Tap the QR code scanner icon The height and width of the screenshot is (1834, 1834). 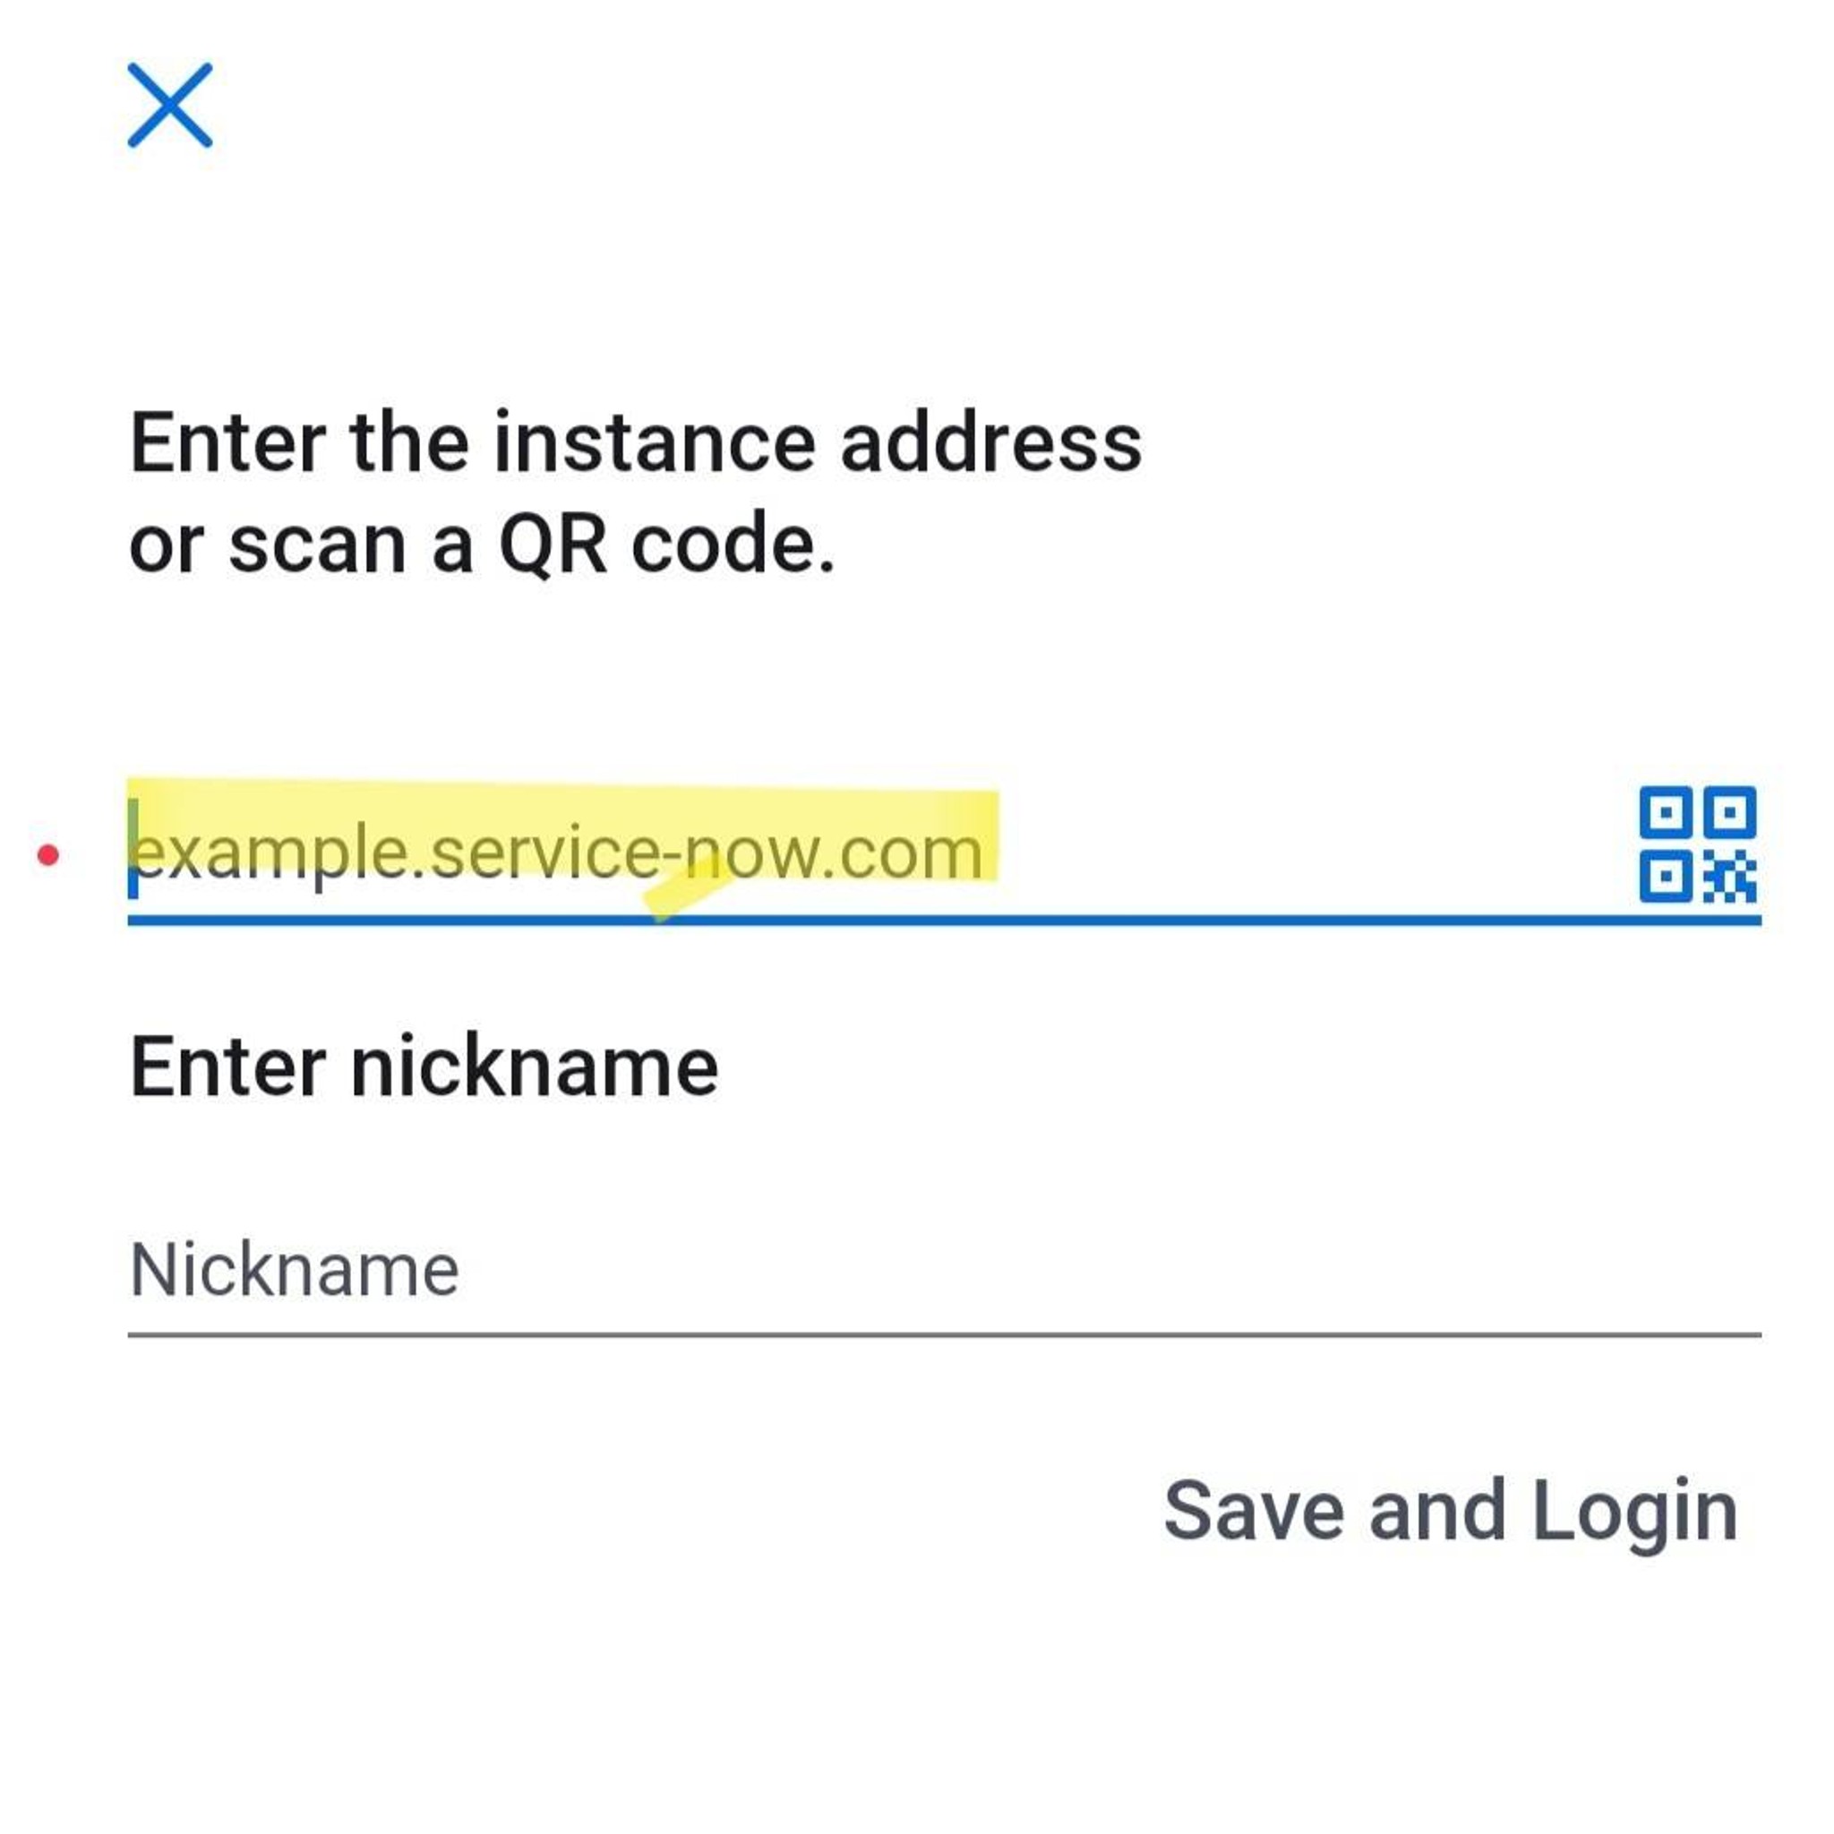pyautogui.click(x=1697, y=844)
